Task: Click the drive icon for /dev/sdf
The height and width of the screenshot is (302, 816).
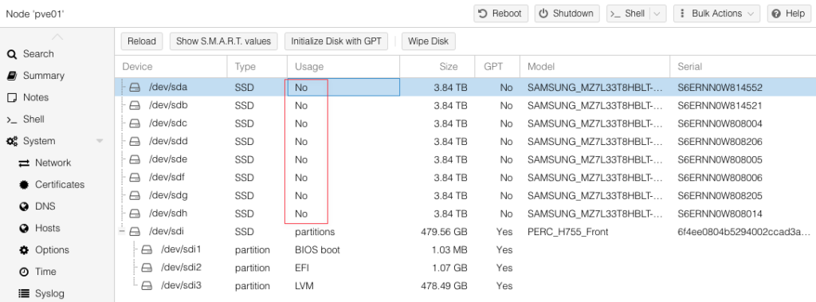Action: (135, 178)
